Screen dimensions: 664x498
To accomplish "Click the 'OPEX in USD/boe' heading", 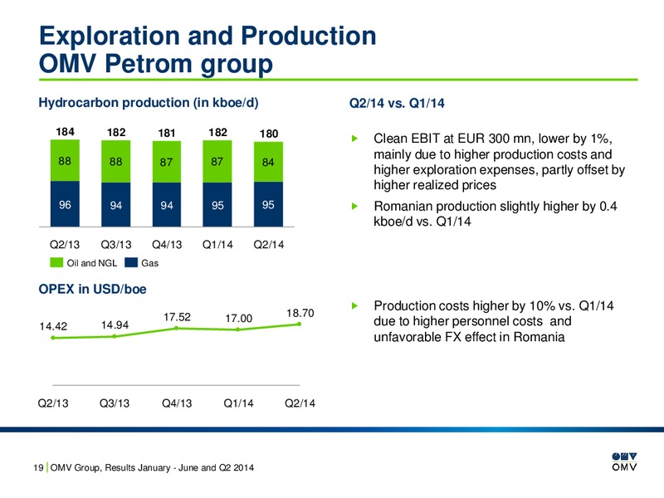I will point(92,289).
